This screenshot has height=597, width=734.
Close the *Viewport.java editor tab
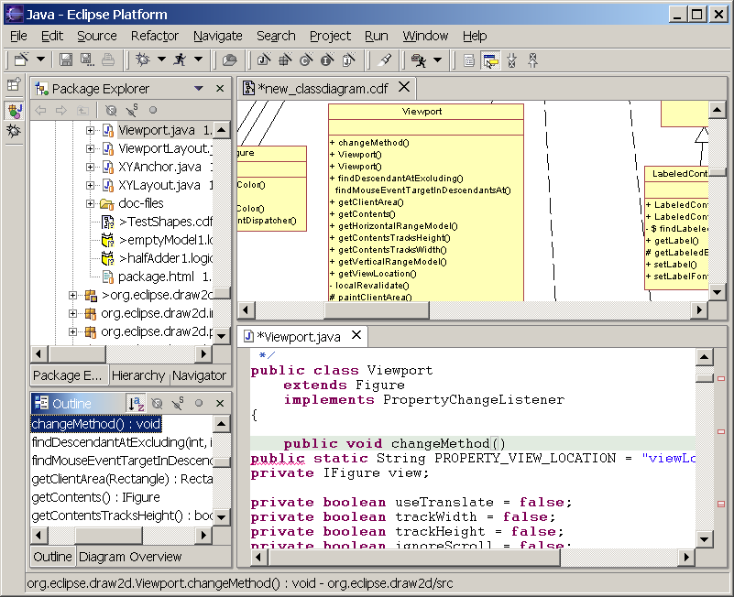[356, 335]
